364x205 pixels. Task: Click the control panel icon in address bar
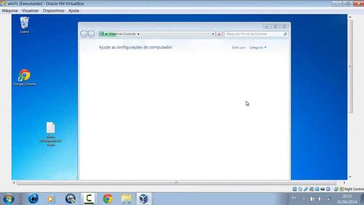tap(102, 34)
